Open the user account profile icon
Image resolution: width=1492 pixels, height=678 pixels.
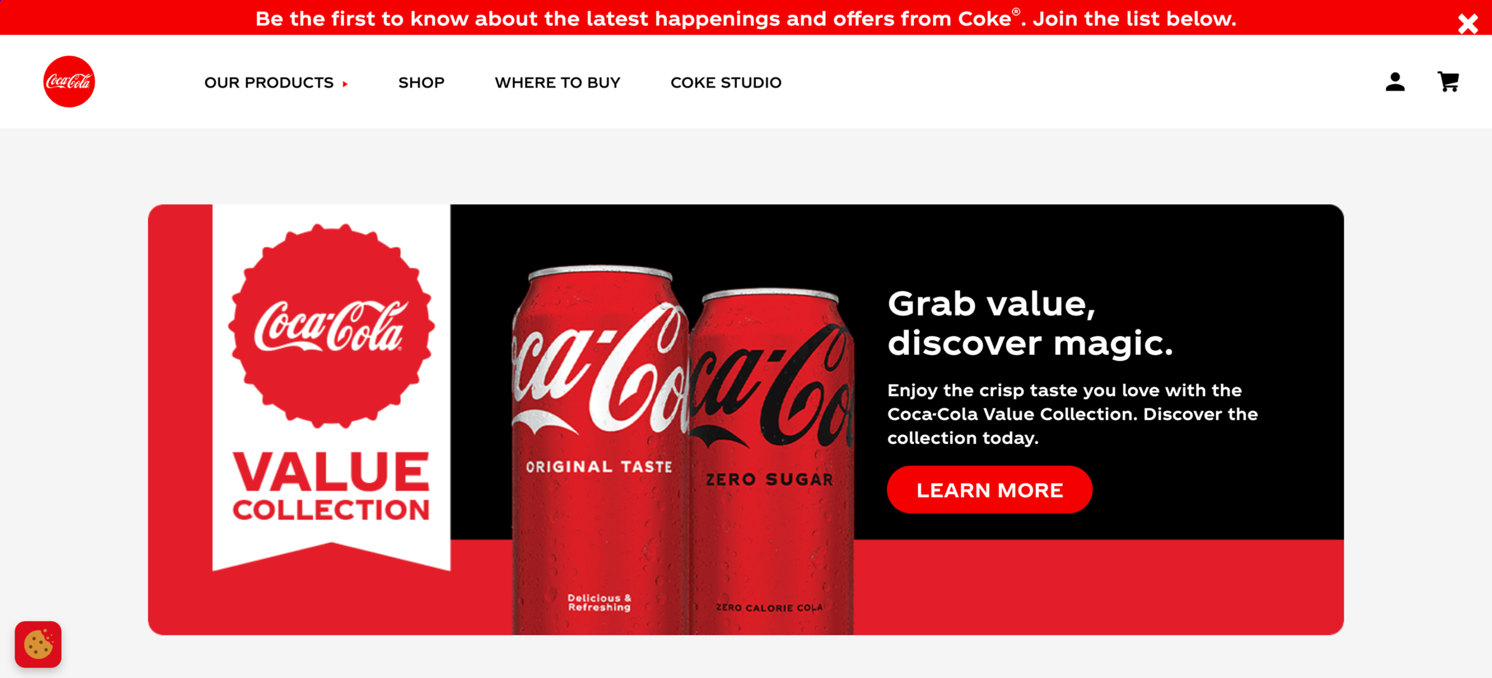(1395, 82)
